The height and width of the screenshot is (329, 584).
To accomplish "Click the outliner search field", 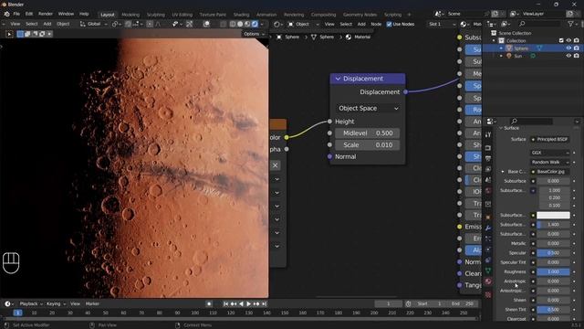I will pos(539,24).
